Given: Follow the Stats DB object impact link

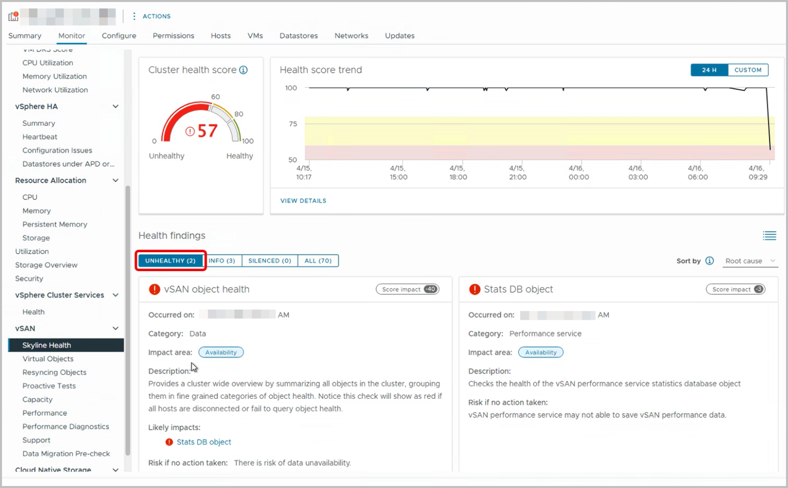Looking at the screenshot, I should click(204, 442).
